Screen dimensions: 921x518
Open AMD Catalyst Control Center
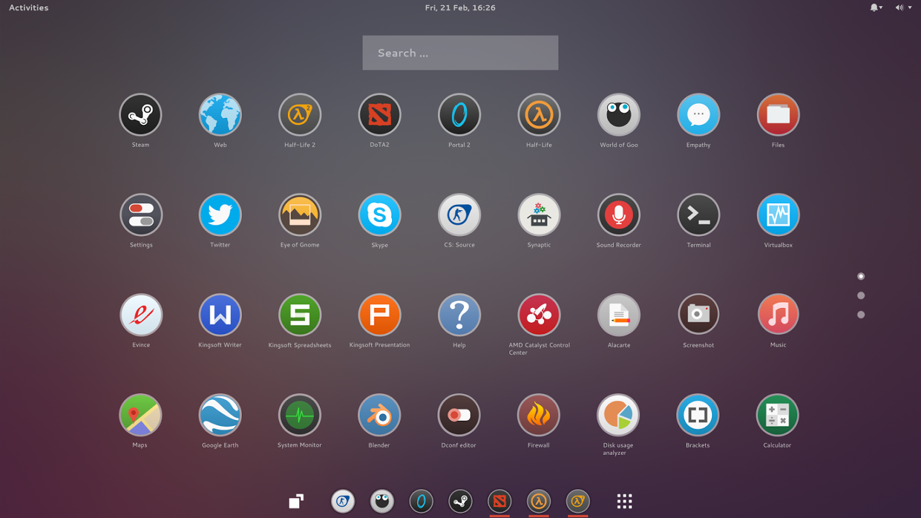538,315
